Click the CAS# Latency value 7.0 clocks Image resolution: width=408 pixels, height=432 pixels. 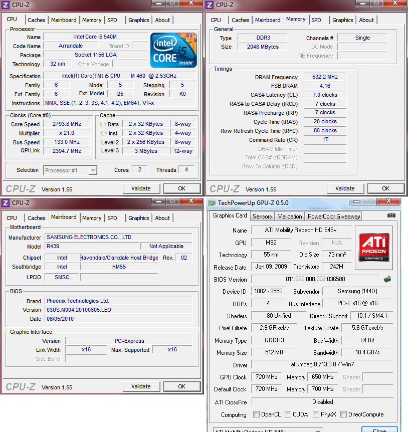325,95
